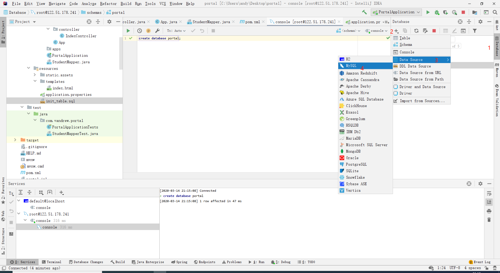Build project with the hammer icon

(364, 12)
